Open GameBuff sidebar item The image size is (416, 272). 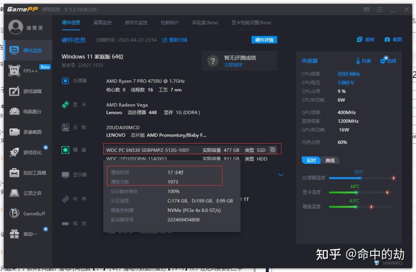28,214
